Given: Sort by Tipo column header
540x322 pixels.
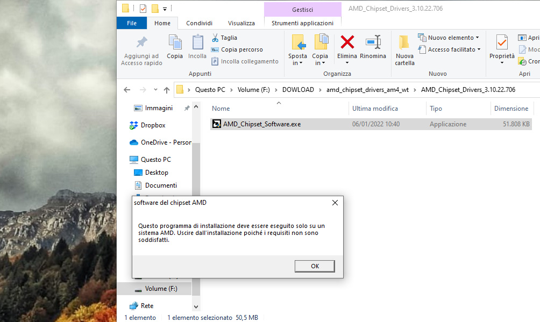Looking at the screenshot, I should coord(436,109).
